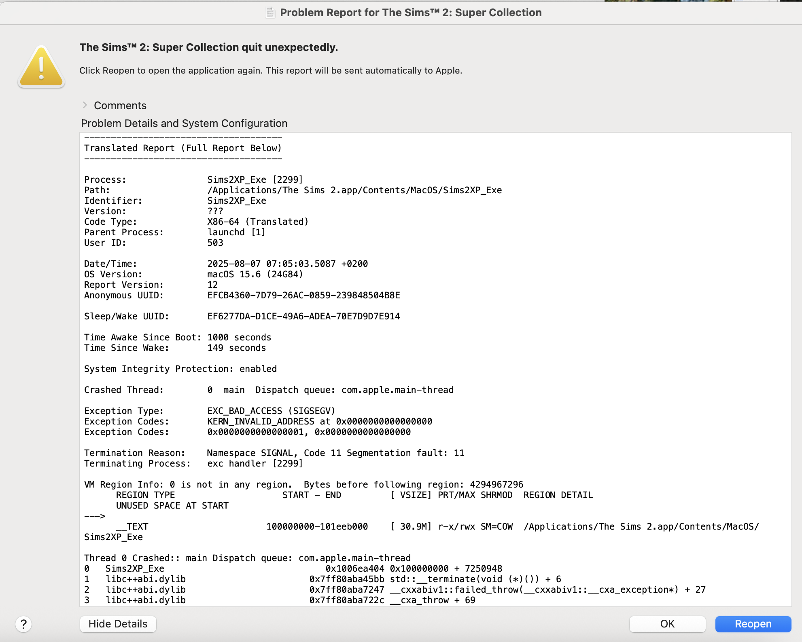Click the Hide Details button
Image resolution: width=802 pixels, height=642 pixels.
click(x=118, y=624)
